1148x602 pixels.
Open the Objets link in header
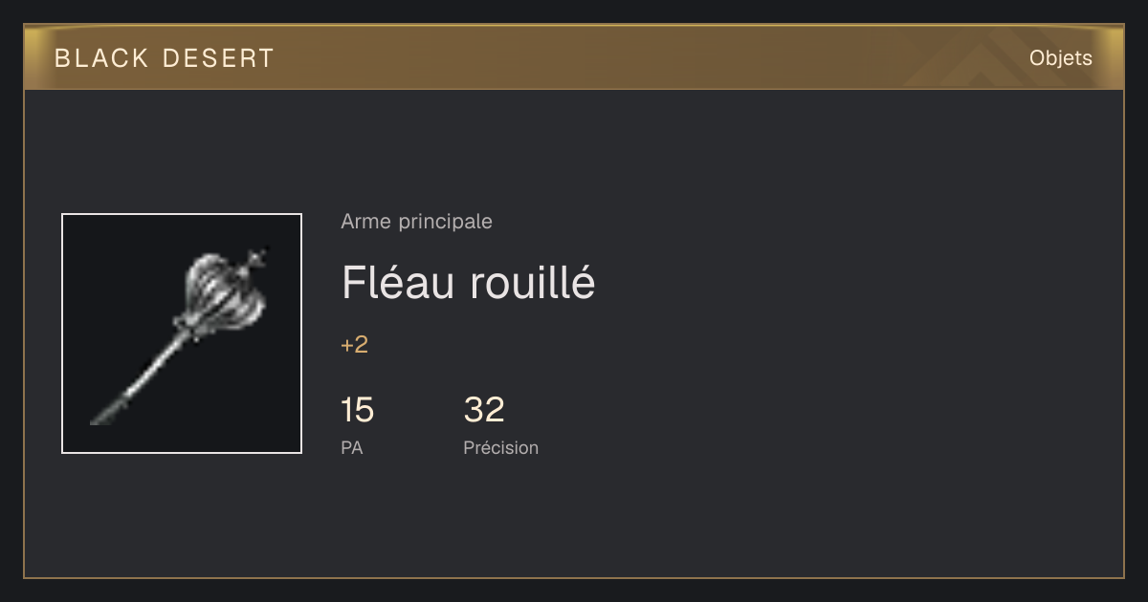point(1060,58)
